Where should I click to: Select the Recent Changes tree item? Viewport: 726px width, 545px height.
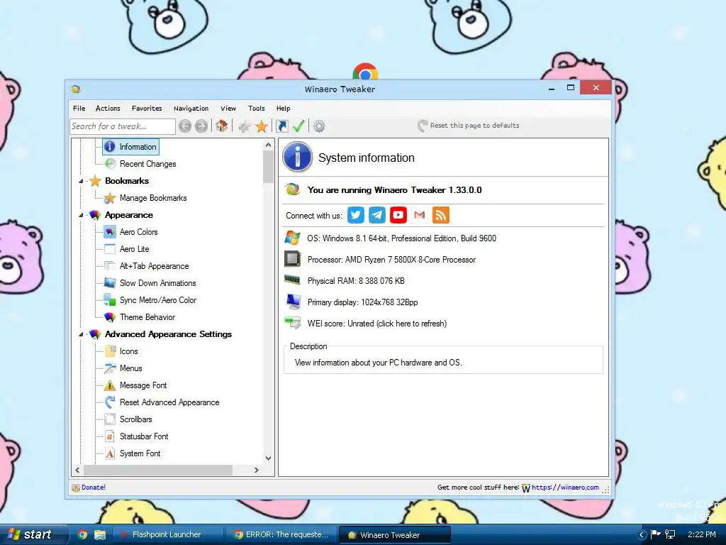(147, 164)
